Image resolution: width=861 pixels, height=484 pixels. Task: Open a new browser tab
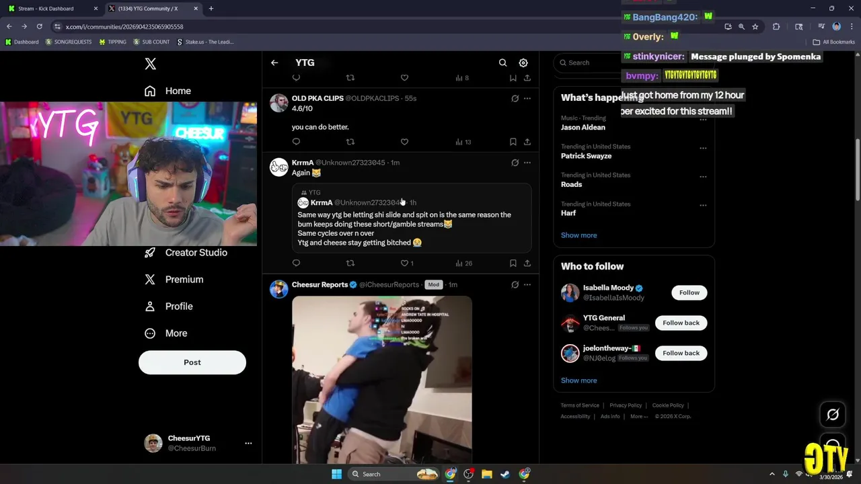211,9
